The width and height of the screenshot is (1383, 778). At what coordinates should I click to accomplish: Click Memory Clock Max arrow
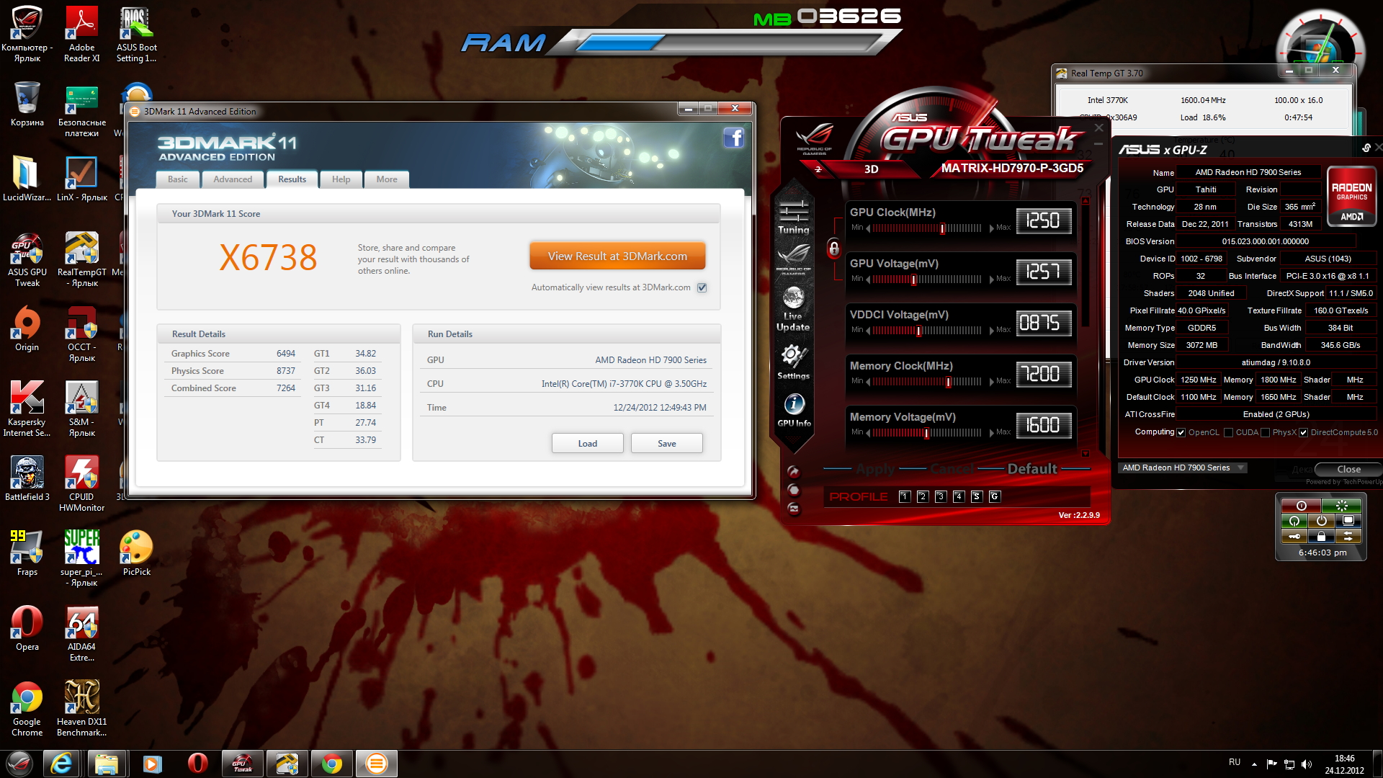(991, 382)
